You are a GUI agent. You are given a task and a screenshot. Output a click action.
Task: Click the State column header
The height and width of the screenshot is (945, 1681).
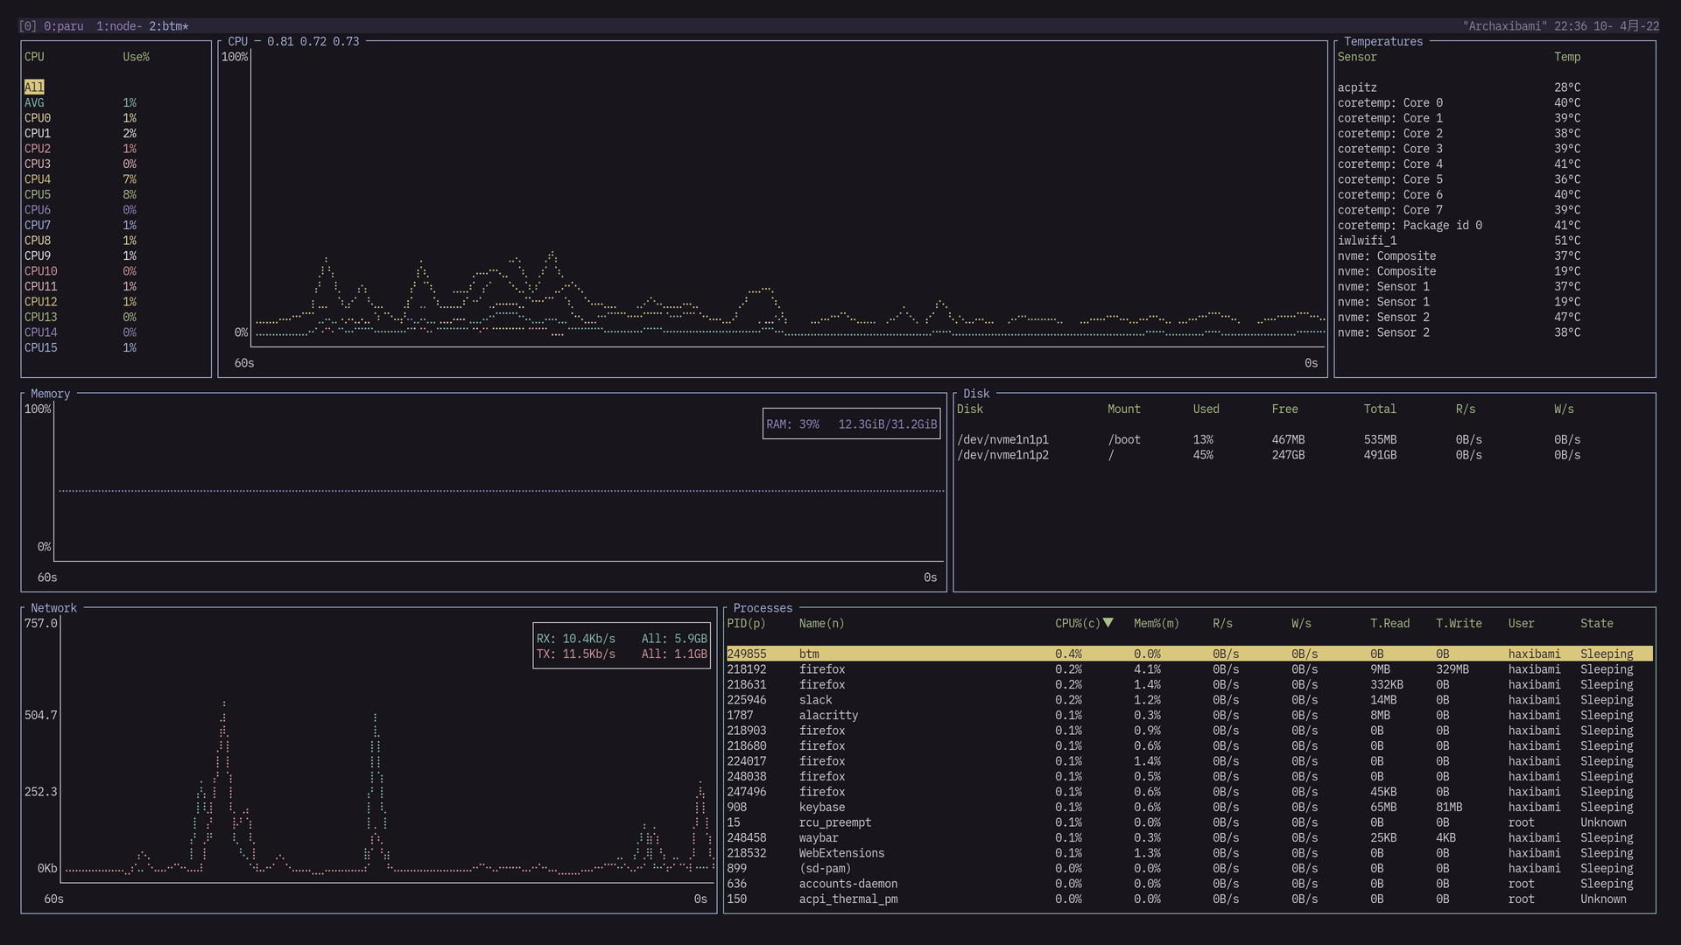click(1596, 624)
